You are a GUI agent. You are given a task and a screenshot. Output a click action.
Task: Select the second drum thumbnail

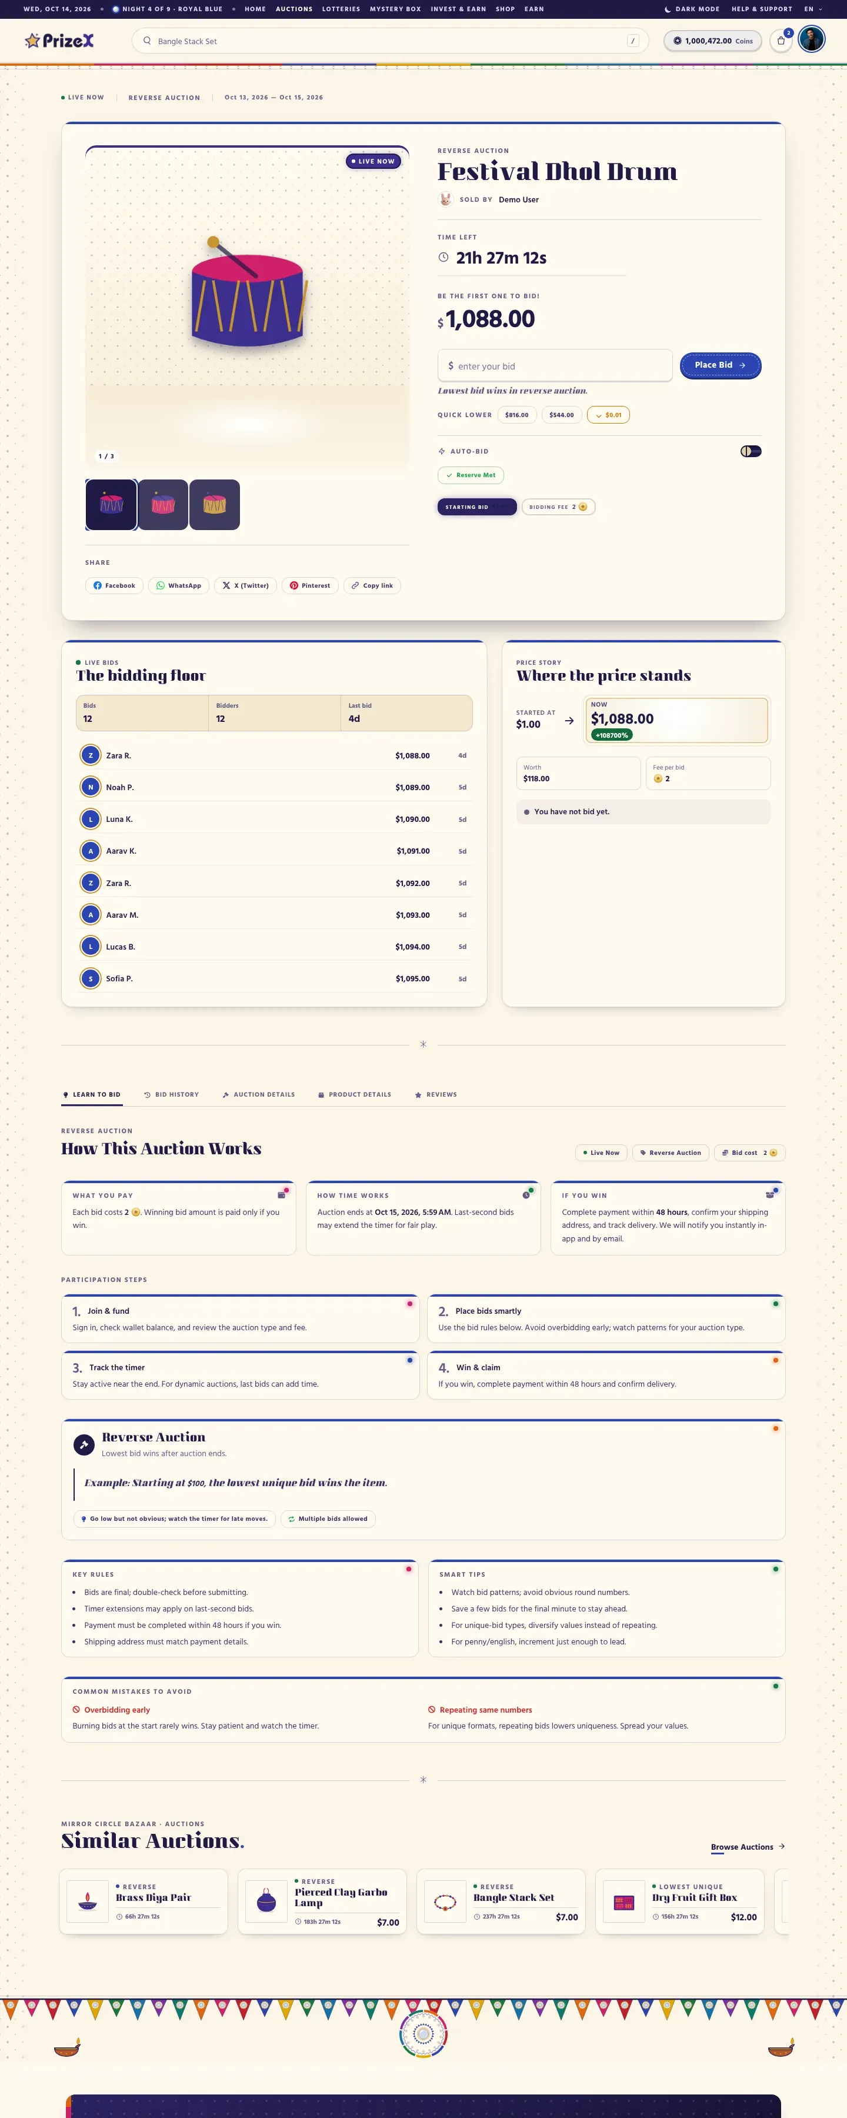pyautogui.click(x=163, y=504)
